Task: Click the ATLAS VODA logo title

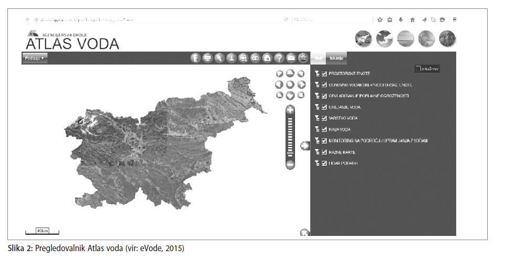Action: point(72,44)
